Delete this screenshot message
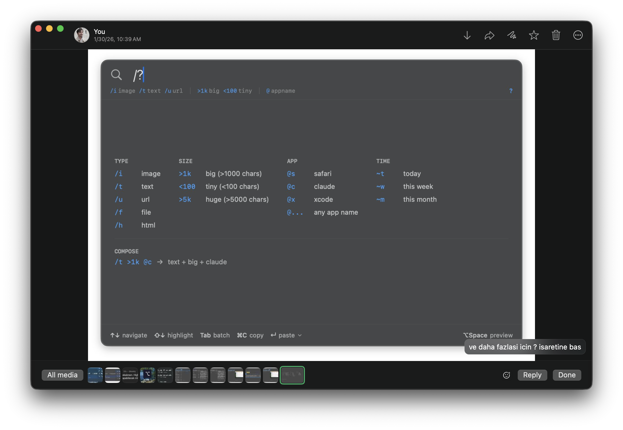 pyautogui.click(x=556, y=35)
